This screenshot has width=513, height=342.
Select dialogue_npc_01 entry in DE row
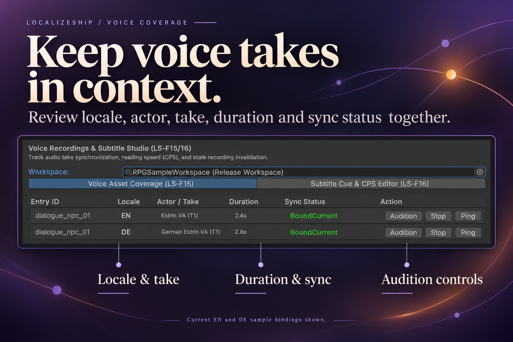tap(62, 232)
